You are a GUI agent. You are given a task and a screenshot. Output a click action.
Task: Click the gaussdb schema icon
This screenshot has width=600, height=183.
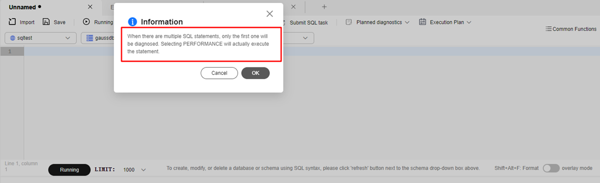coord(90,38)
